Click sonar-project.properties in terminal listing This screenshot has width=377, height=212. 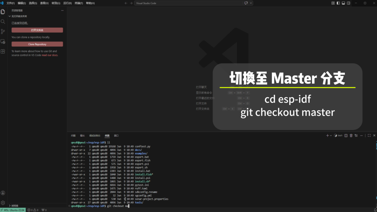click(151, 199)
